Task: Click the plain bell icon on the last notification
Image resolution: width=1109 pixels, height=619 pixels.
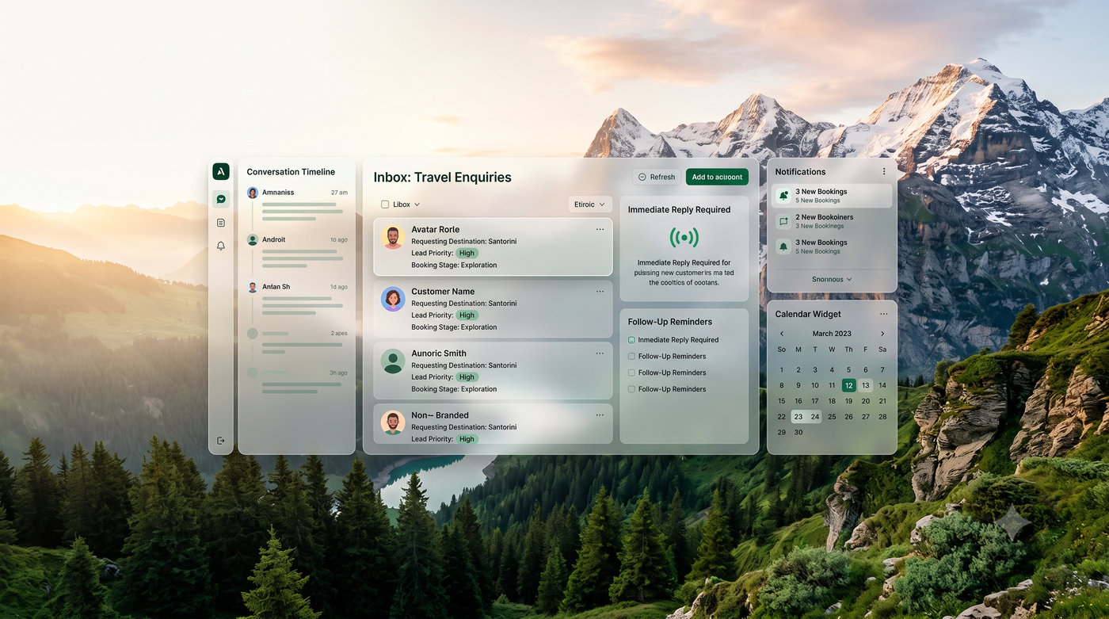Action: (x=783, y=246)
